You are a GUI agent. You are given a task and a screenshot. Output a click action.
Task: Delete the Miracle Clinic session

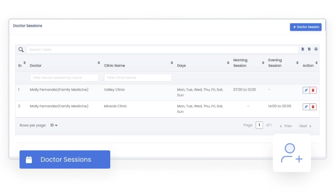313,107
